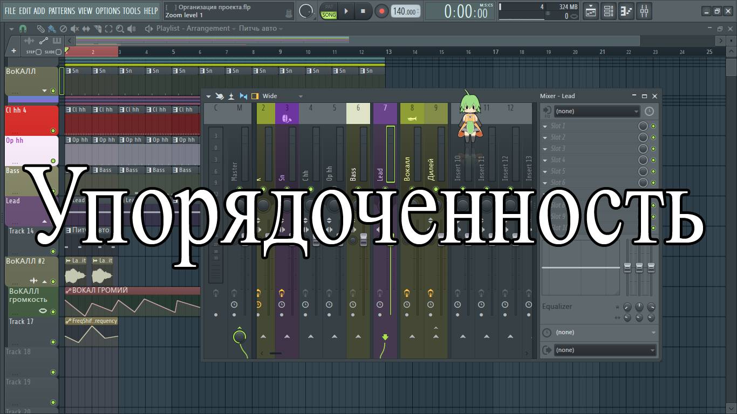The height and width of the screenshot is (414, 737).
Task: Expand Slot 1 effect menu arrow
Action: 545,126
